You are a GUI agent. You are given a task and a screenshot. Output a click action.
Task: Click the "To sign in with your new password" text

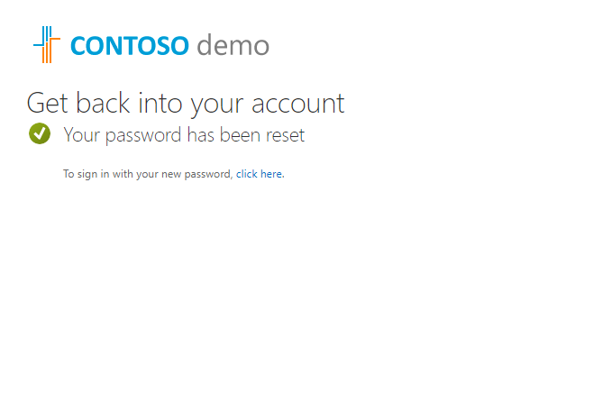click(148, 174)
